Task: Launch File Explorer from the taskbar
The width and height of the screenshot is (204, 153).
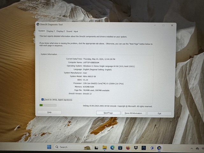Action: click(x=105, y=148)
